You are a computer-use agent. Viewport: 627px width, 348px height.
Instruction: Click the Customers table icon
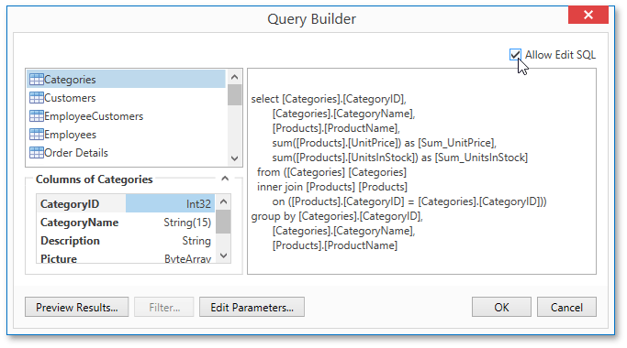click(37, 98)
